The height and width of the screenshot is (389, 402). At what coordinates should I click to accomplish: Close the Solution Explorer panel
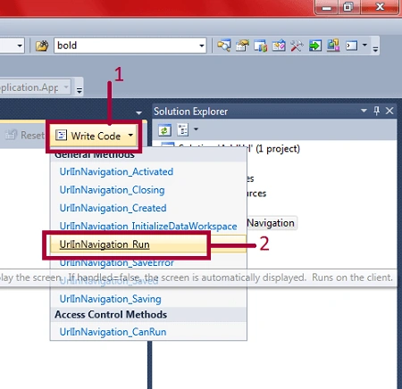(389, 111)
